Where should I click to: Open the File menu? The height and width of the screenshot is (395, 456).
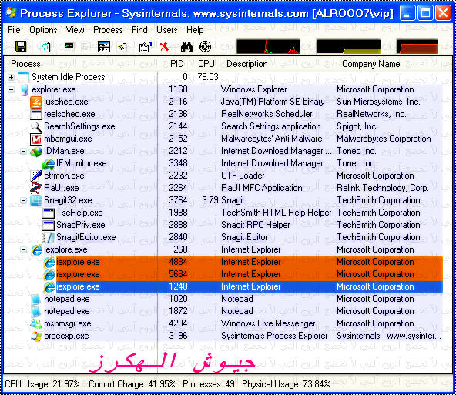pyautogui.click(x=14, y=30)
